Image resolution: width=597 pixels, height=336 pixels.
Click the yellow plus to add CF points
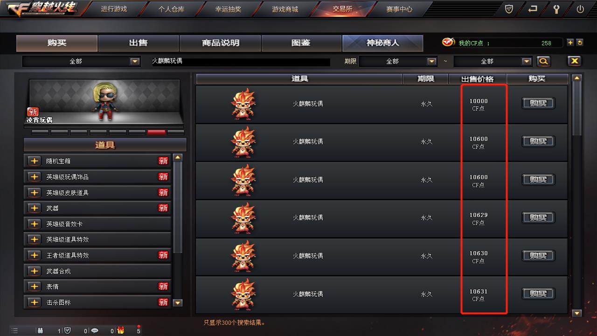(570, 42)
